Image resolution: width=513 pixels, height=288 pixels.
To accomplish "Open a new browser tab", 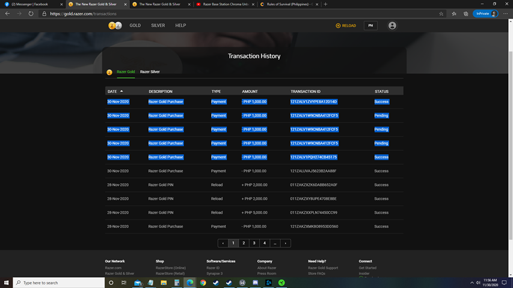I will coord(325,4).
